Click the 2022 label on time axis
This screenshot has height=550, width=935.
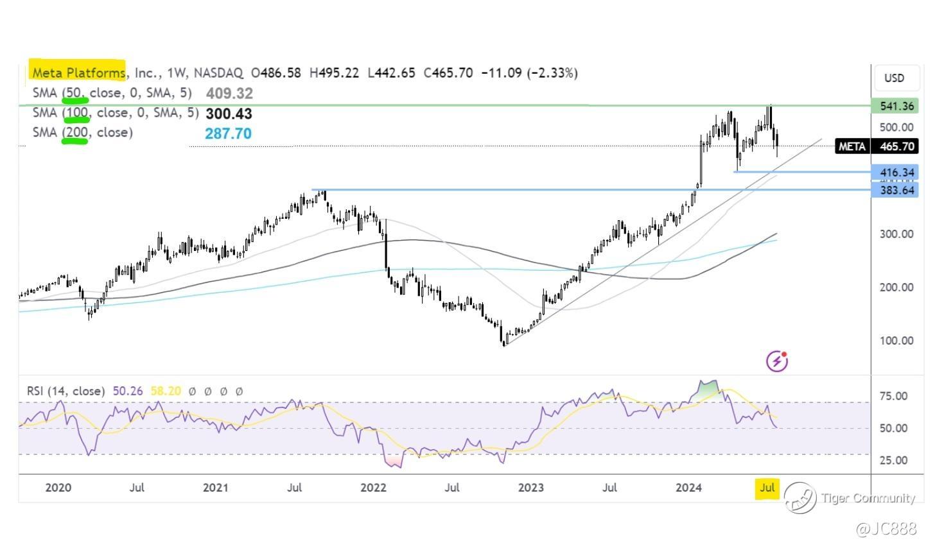373,487
